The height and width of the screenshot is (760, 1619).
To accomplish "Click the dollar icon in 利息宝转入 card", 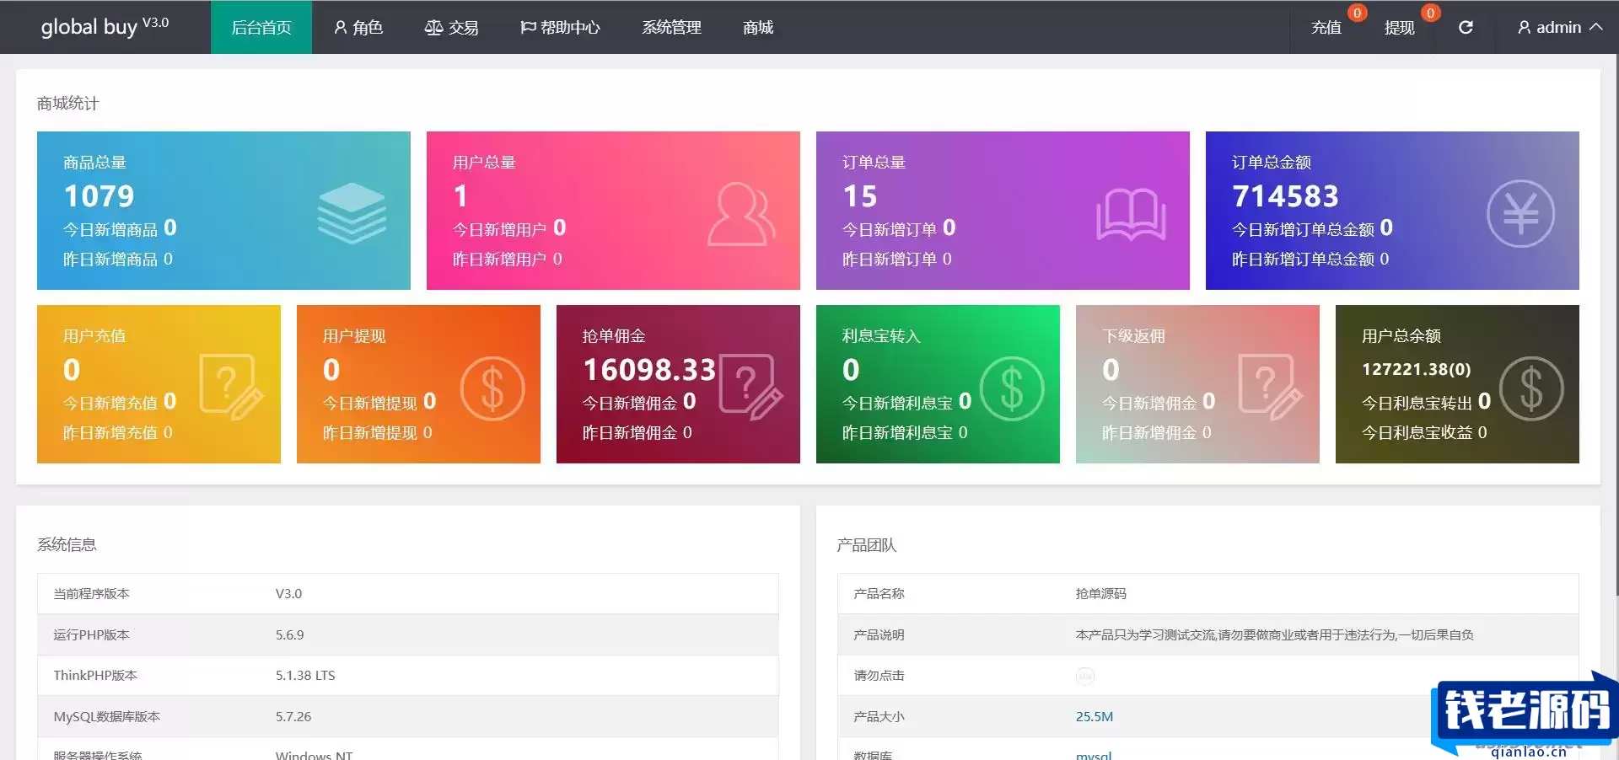I will (x=1012, y=388).
